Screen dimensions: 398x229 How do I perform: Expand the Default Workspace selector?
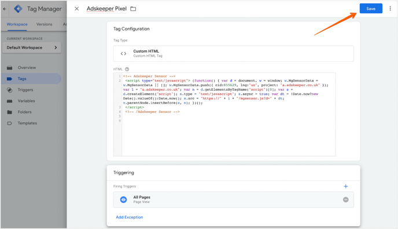(32, 47)
